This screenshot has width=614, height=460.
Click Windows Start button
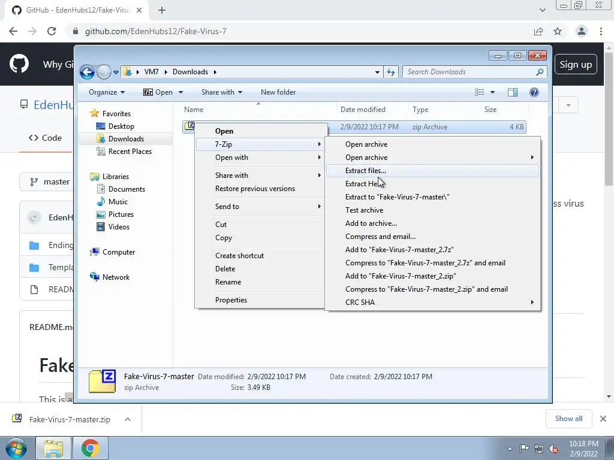tap(16, 448)
